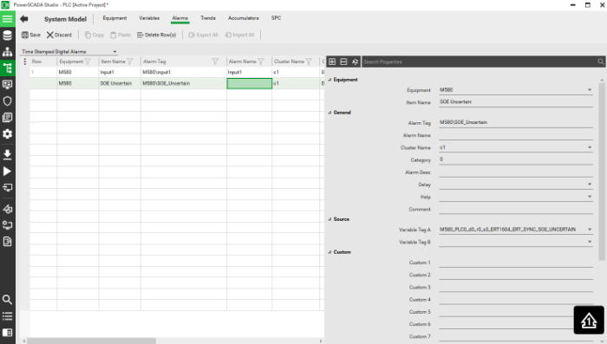Click the Comment property field
The width and height of the screenshot is (607, 344).
point(516,209)
